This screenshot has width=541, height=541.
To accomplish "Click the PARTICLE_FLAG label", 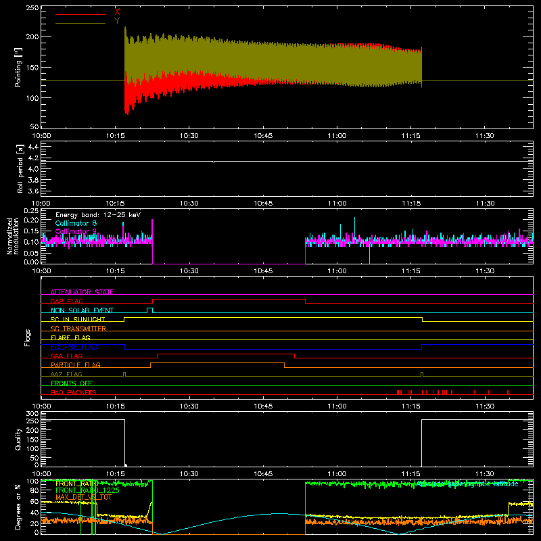I will (x=76, y=364).
